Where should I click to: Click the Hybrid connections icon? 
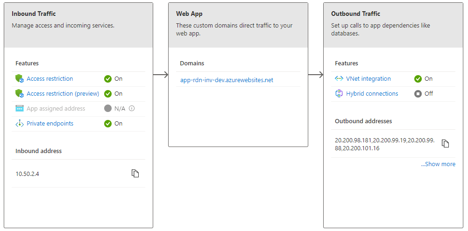tap(339, 94)
